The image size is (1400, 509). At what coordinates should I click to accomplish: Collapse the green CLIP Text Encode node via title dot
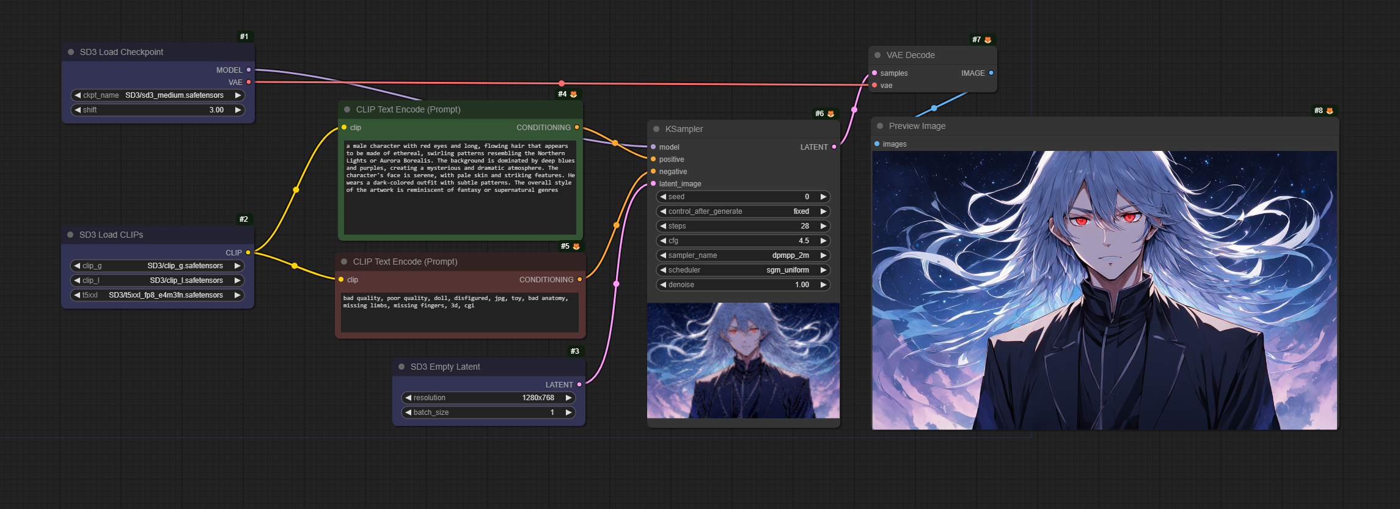(x=347, y=109)
